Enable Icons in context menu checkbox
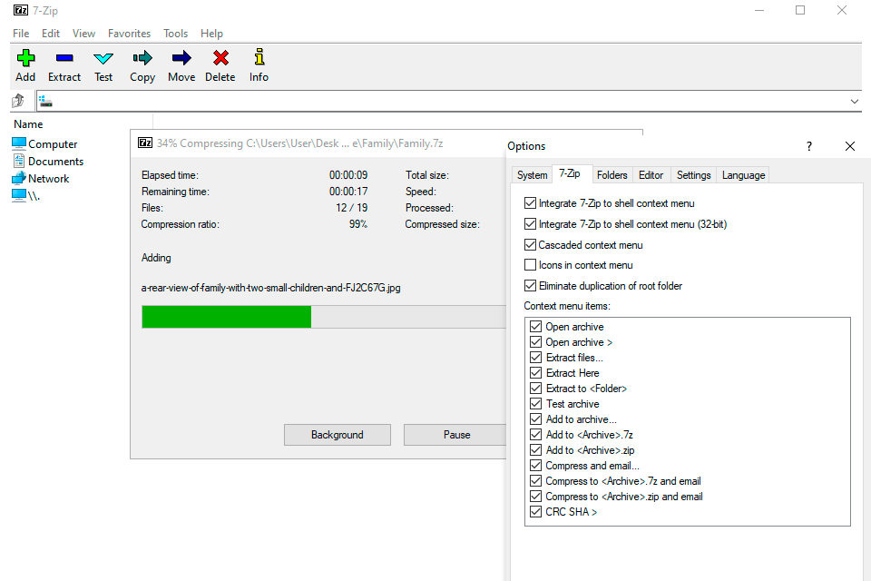Screen dimensions: 871x581 pyautogui.click(x=531, y=265)
